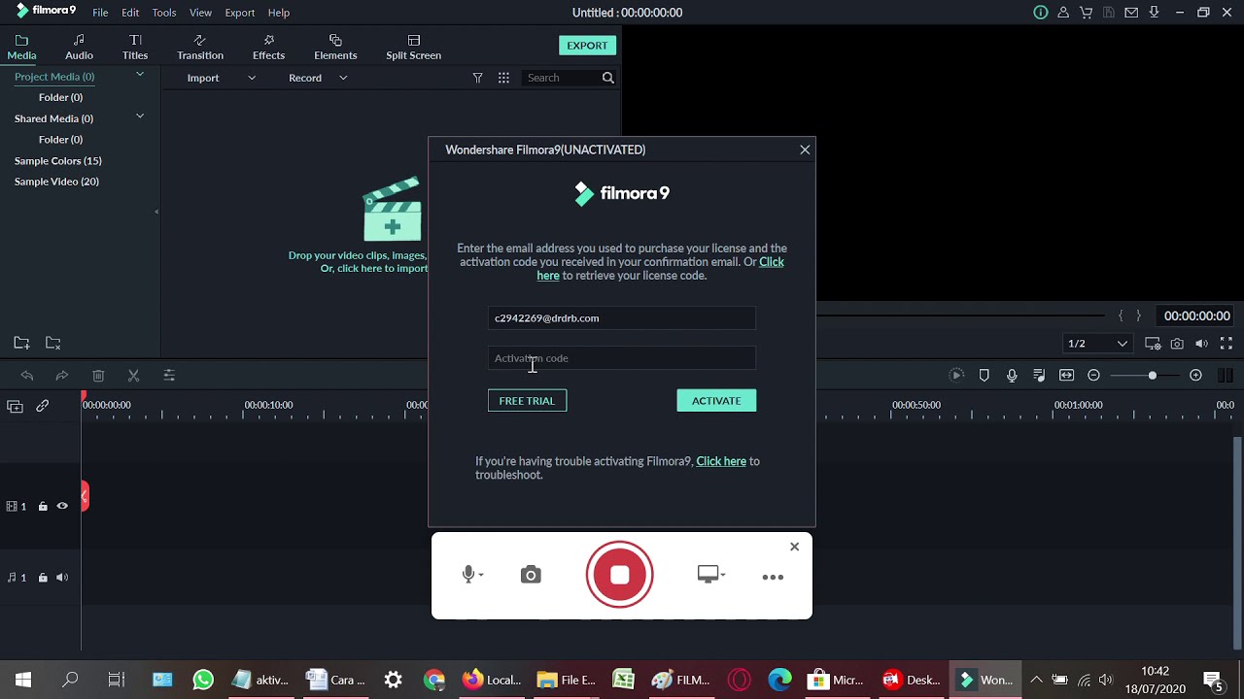Click the timeline marker shield icon

point(985,376)
